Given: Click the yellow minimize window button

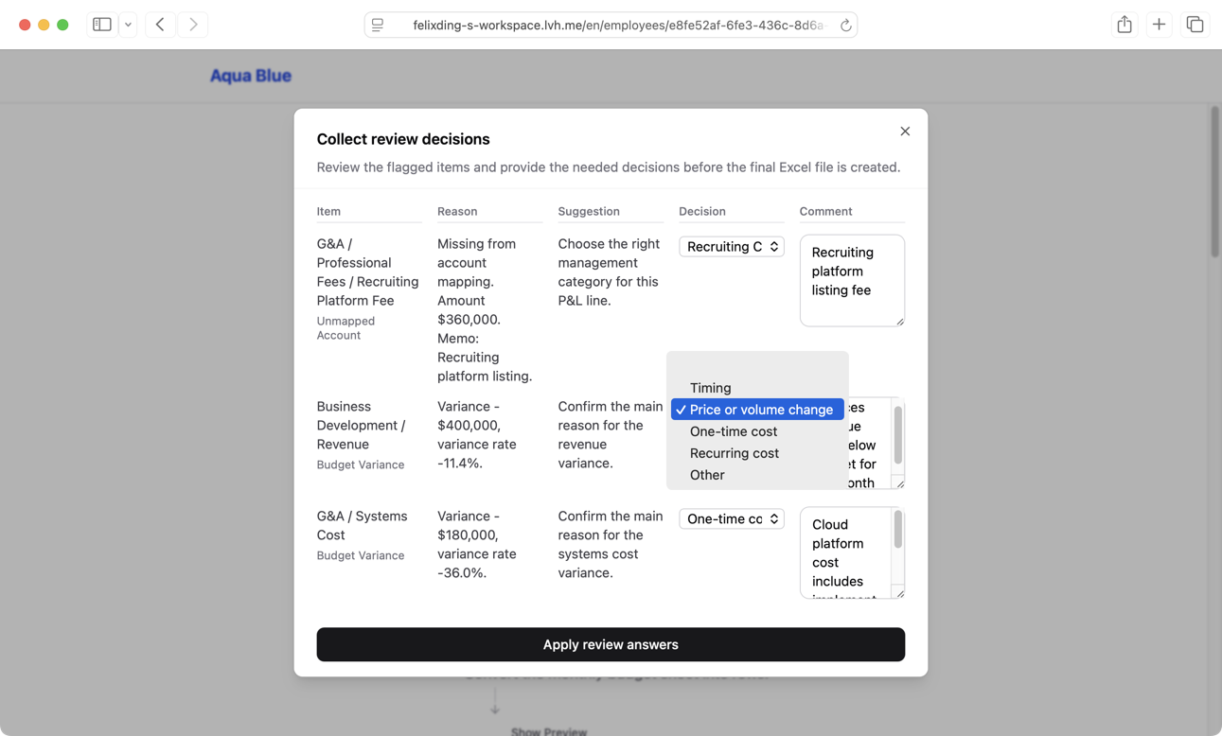Looking at the screenshot, I should coord(44,25).
